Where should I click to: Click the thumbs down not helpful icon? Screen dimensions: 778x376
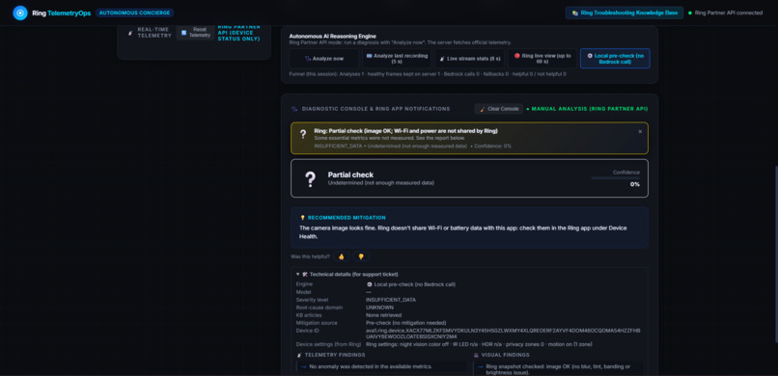361,256
